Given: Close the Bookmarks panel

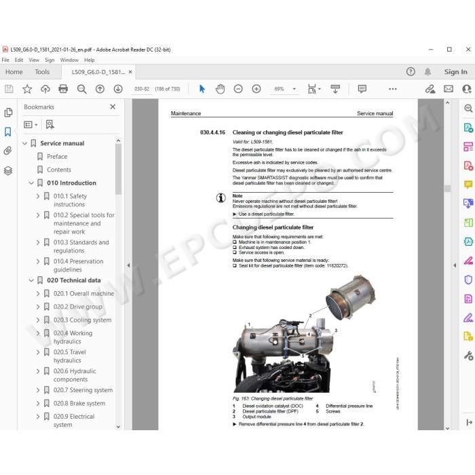Looking at the screenshot, I should (113, 107).
